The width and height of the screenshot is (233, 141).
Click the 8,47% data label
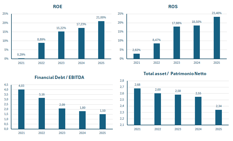157,40
